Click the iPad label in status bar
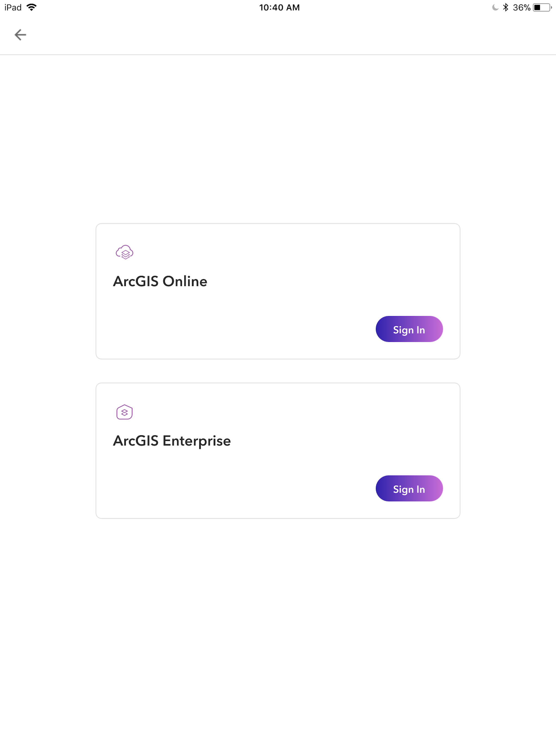 13,7
